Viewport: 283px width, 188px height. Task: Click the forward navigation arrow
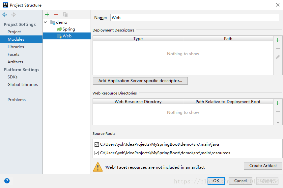click(x=14, y=14)
